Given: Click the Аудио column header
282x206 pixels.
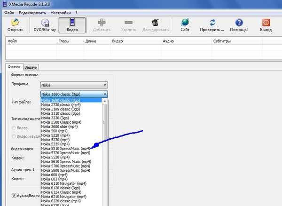Looking at the screenshot, I should point(186,41).
